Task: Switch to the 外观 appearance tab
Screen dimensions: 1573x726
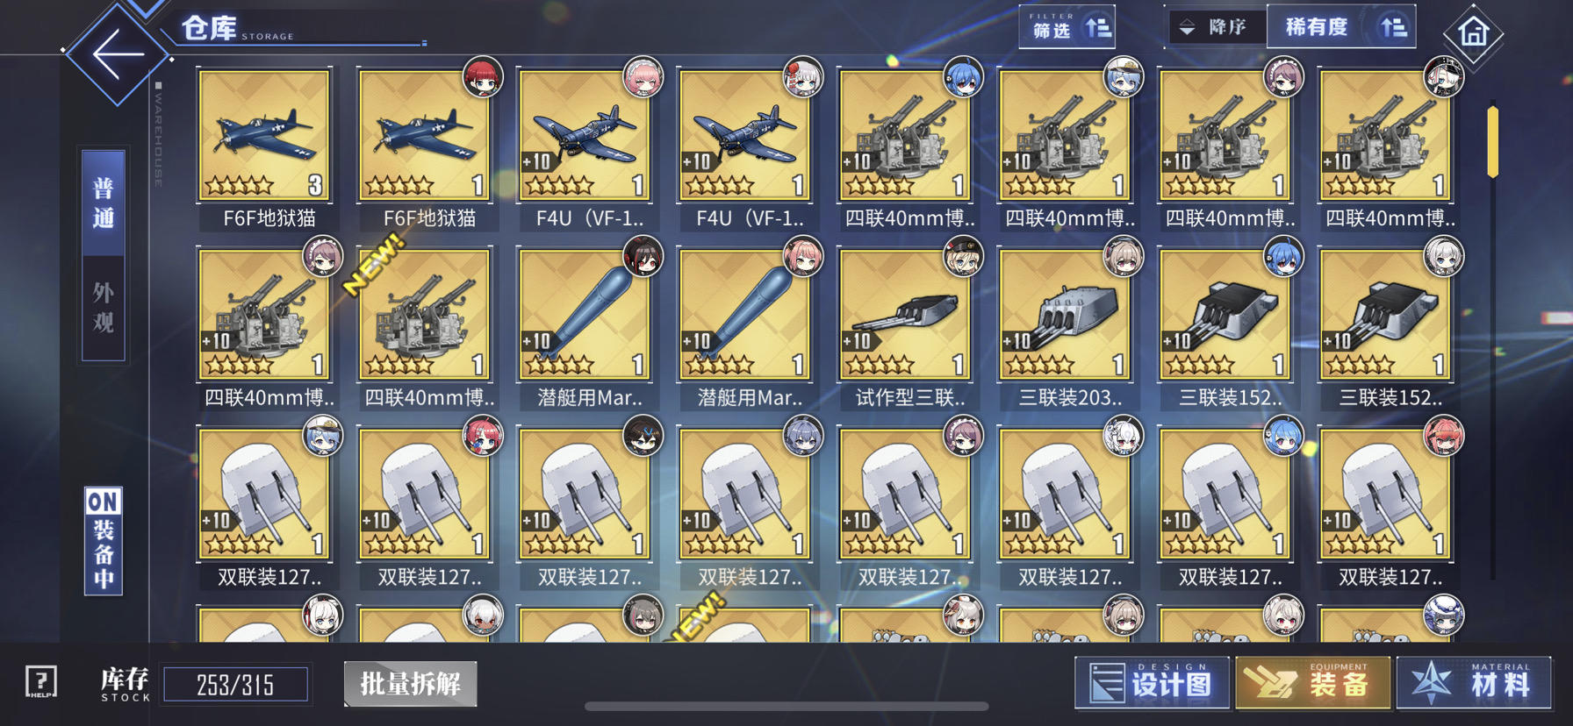Action: [x=104, y=308]
